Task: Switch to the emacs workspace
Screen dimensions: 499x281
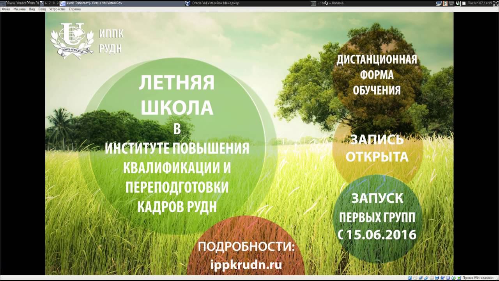Action: (x=21, y=3)
